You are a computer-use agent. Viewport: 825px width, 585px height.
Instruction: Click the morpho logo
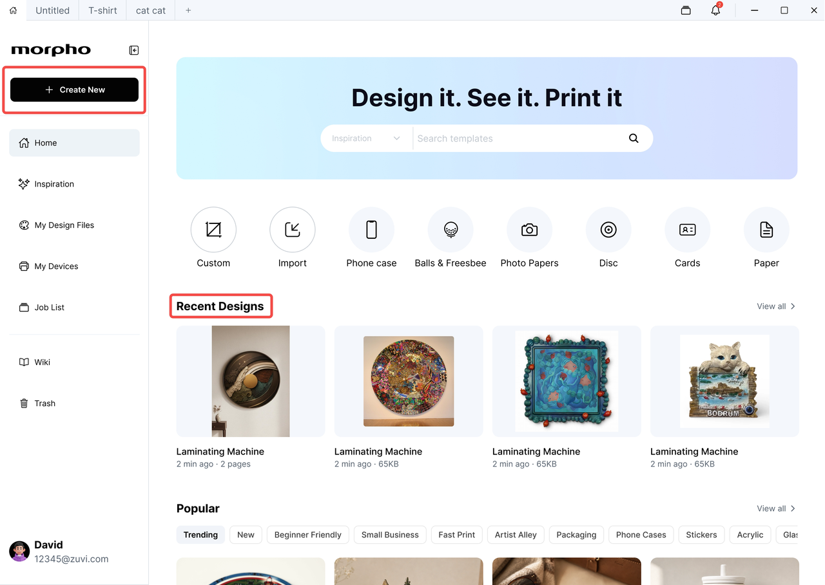[51, 50]
